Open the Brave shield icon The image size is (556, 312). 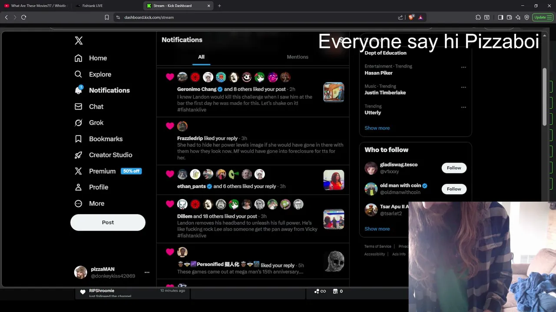coord(411,17)
